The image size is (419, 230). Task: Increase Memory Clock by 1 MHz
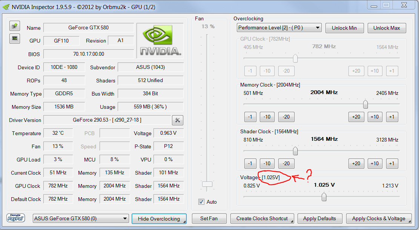[x=392, y=117]
